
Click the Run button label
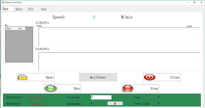tap(77, 88)
